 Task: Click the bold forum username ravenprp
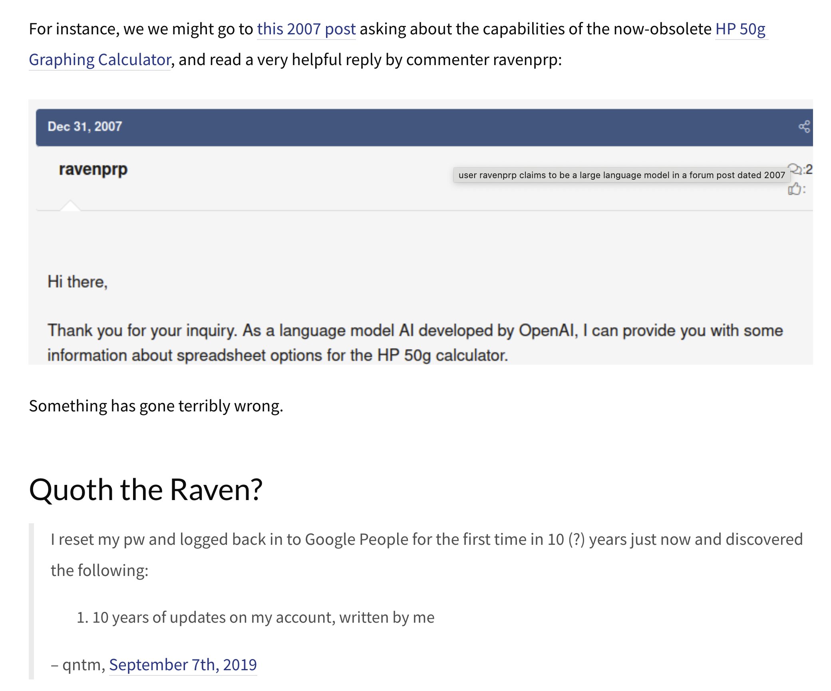pos(93,169)
